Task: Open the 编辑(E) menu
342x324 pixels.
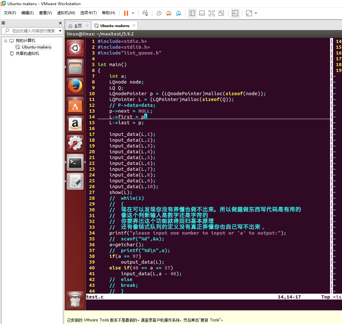Action: [x=27, y=13]
